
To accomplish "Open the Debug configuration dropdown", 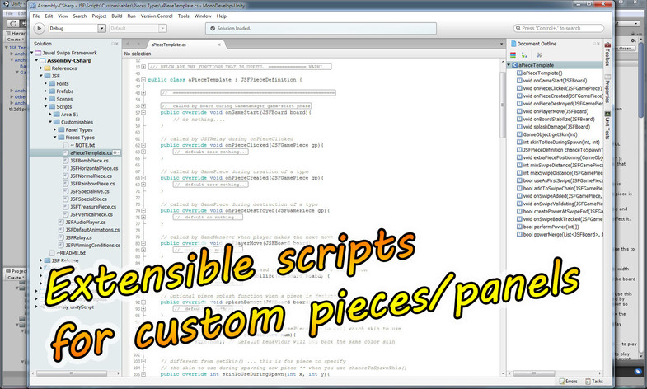I will (101, 29).
